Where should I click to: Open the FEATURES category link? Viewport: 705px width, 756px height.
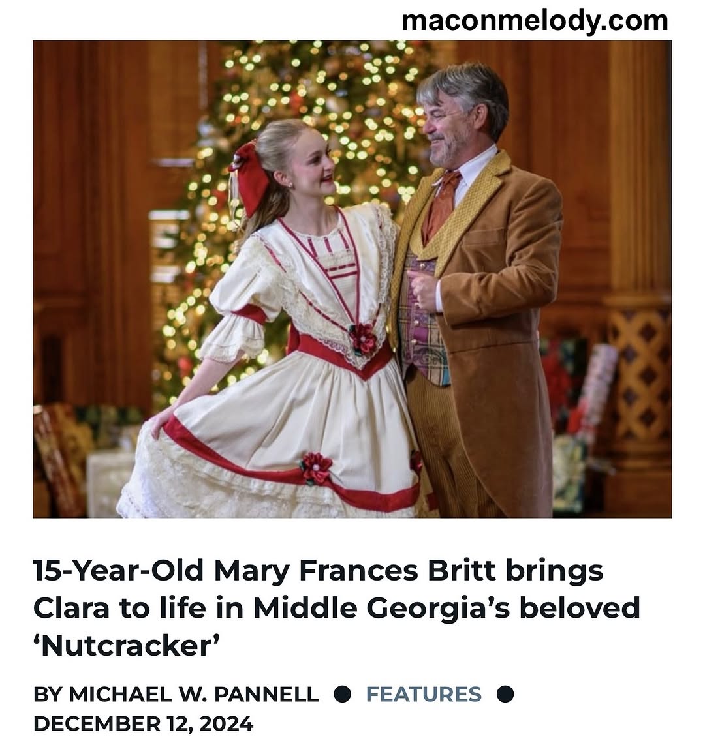point(424,694)
